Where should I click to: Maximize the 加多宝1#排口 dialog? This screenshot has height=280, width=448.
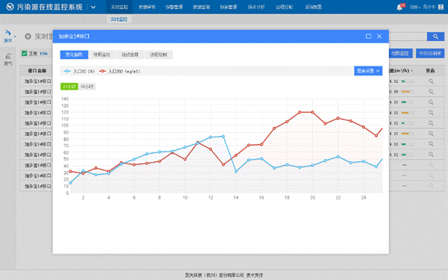pyautogui.click(x=369, y=37)
